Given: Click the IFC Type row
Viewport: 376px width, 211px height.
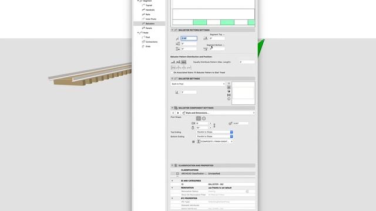Looking at the screenshot, I should point(213,202).
